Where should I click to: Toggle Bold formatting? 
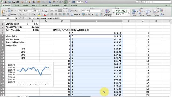pyautogui.click(x=20, y=14)
